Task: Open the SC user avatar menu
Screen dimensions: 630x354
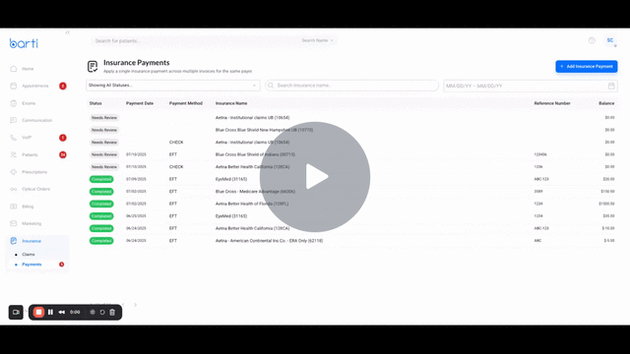Action: [x=610, y=40]
